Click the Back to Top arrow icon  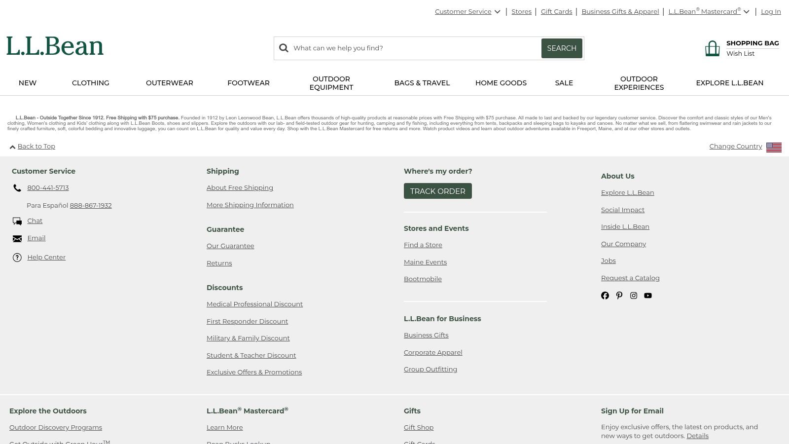click(12, 147)
